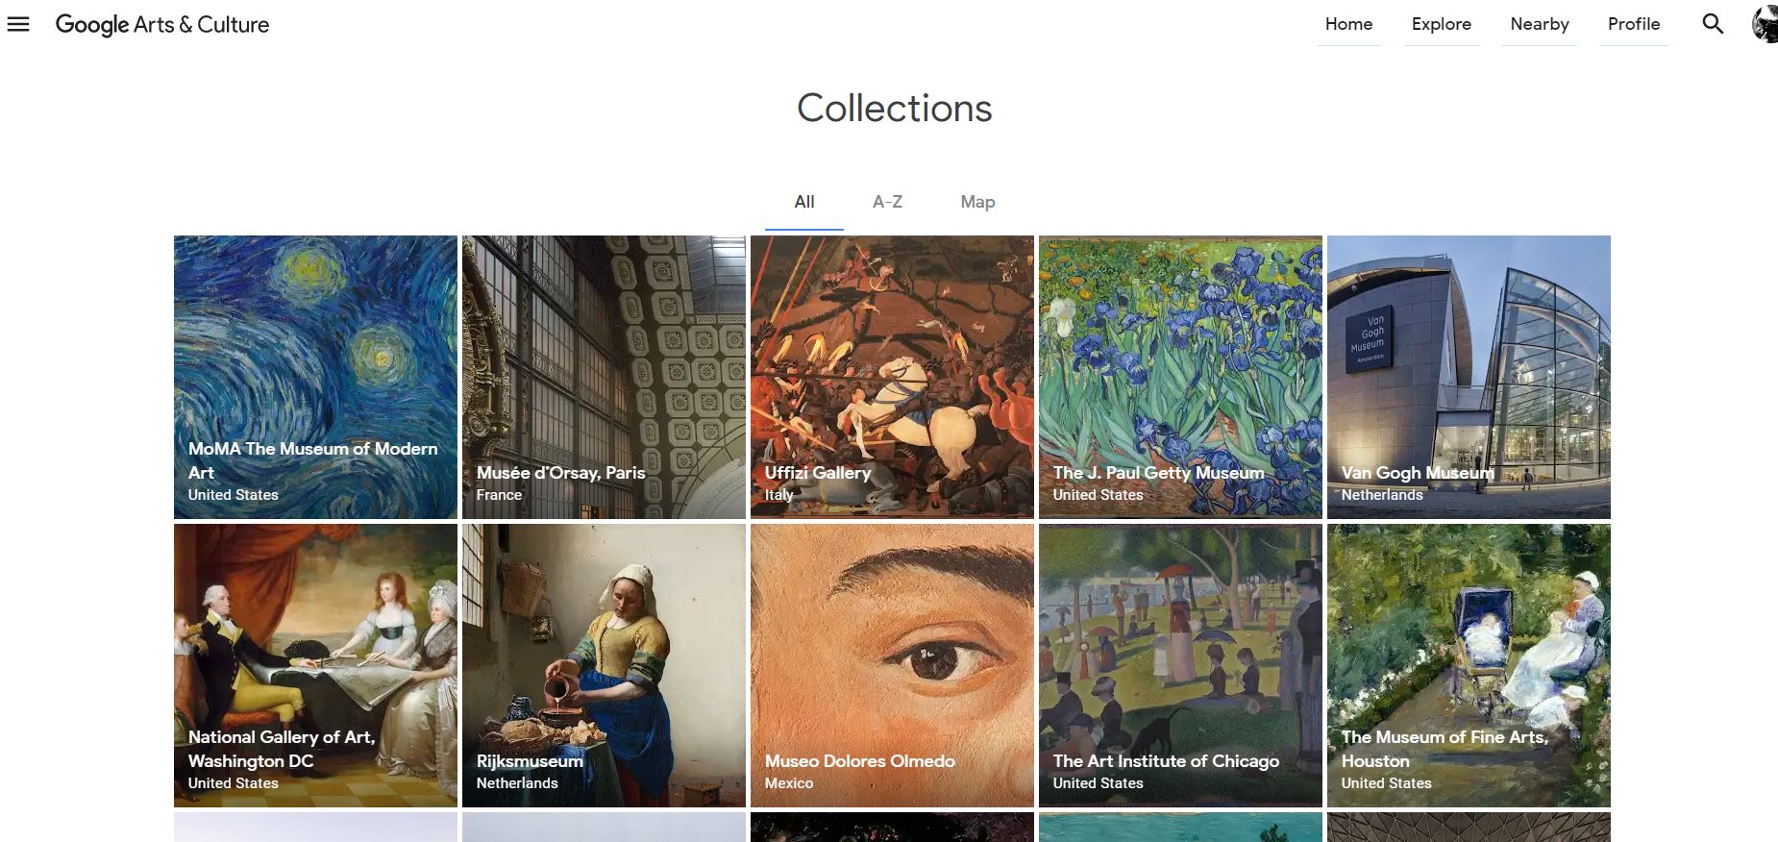Go to the Home page
The width and height of the screenshot is (1778, 842).
point(1348,24)
